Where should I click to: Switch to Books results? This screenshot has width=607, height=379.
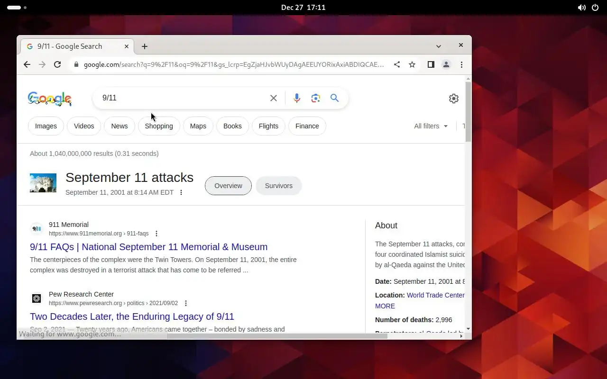tap(232, 126)
